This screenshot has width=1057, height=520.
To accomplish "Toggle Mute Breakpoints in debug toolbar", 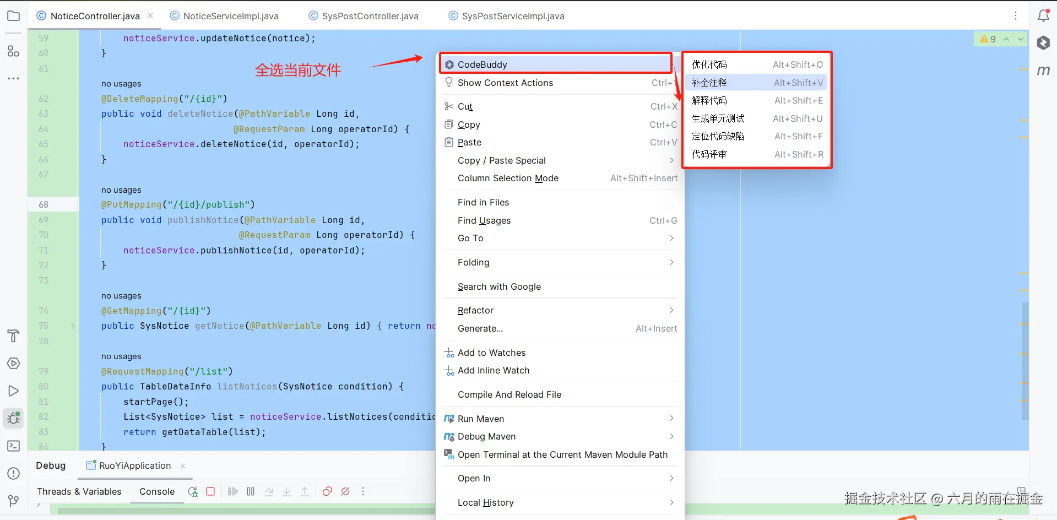I will click(x=345, y=491).
